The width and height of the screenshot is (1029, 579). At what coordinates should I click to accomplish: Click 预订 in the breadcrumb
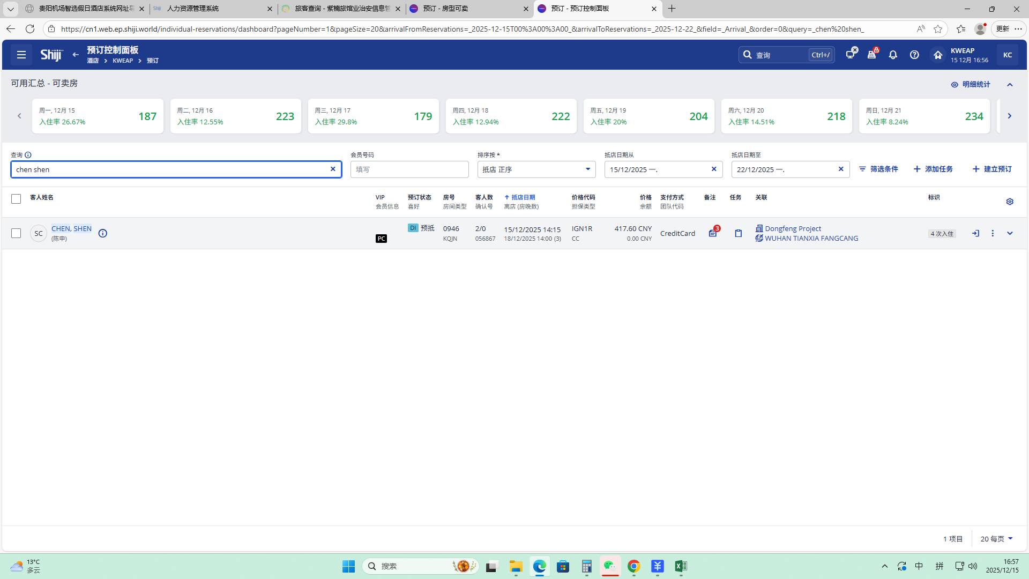(153, 61)
